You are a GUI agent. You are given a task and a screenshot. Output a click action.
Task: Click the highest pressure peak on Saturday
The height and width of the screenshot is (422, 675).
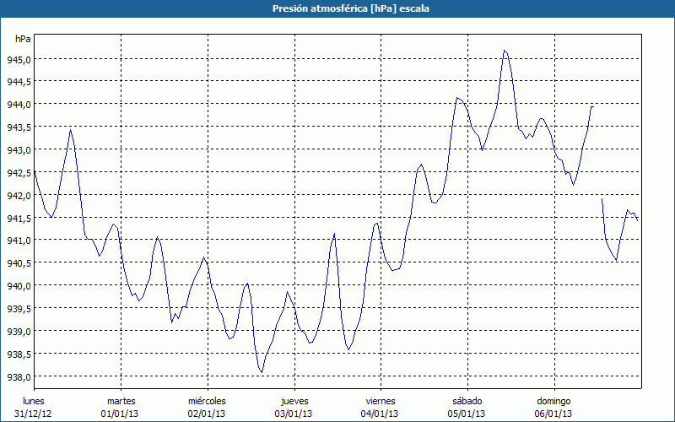tap(504, 51)
